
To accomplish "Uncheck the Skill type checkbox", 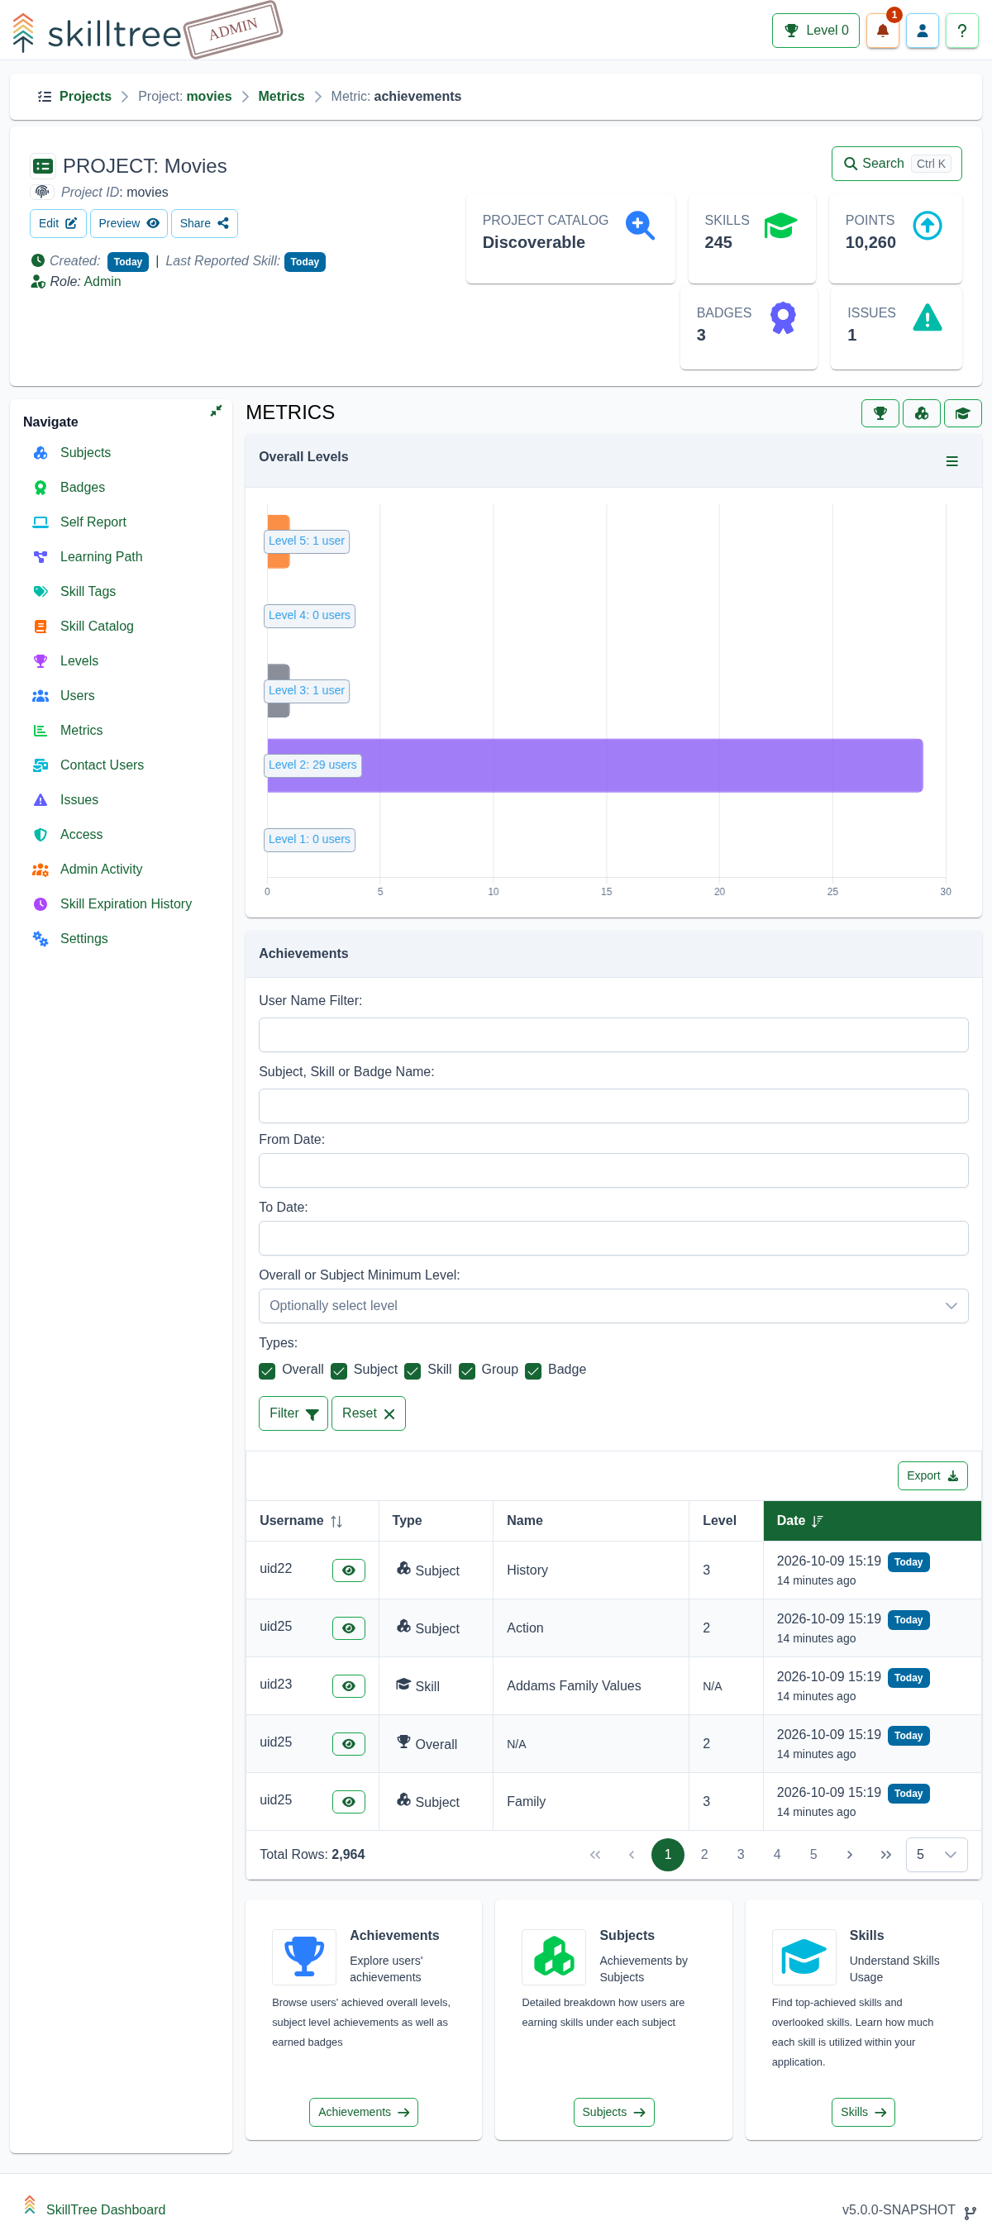I will click(413, 1370).
